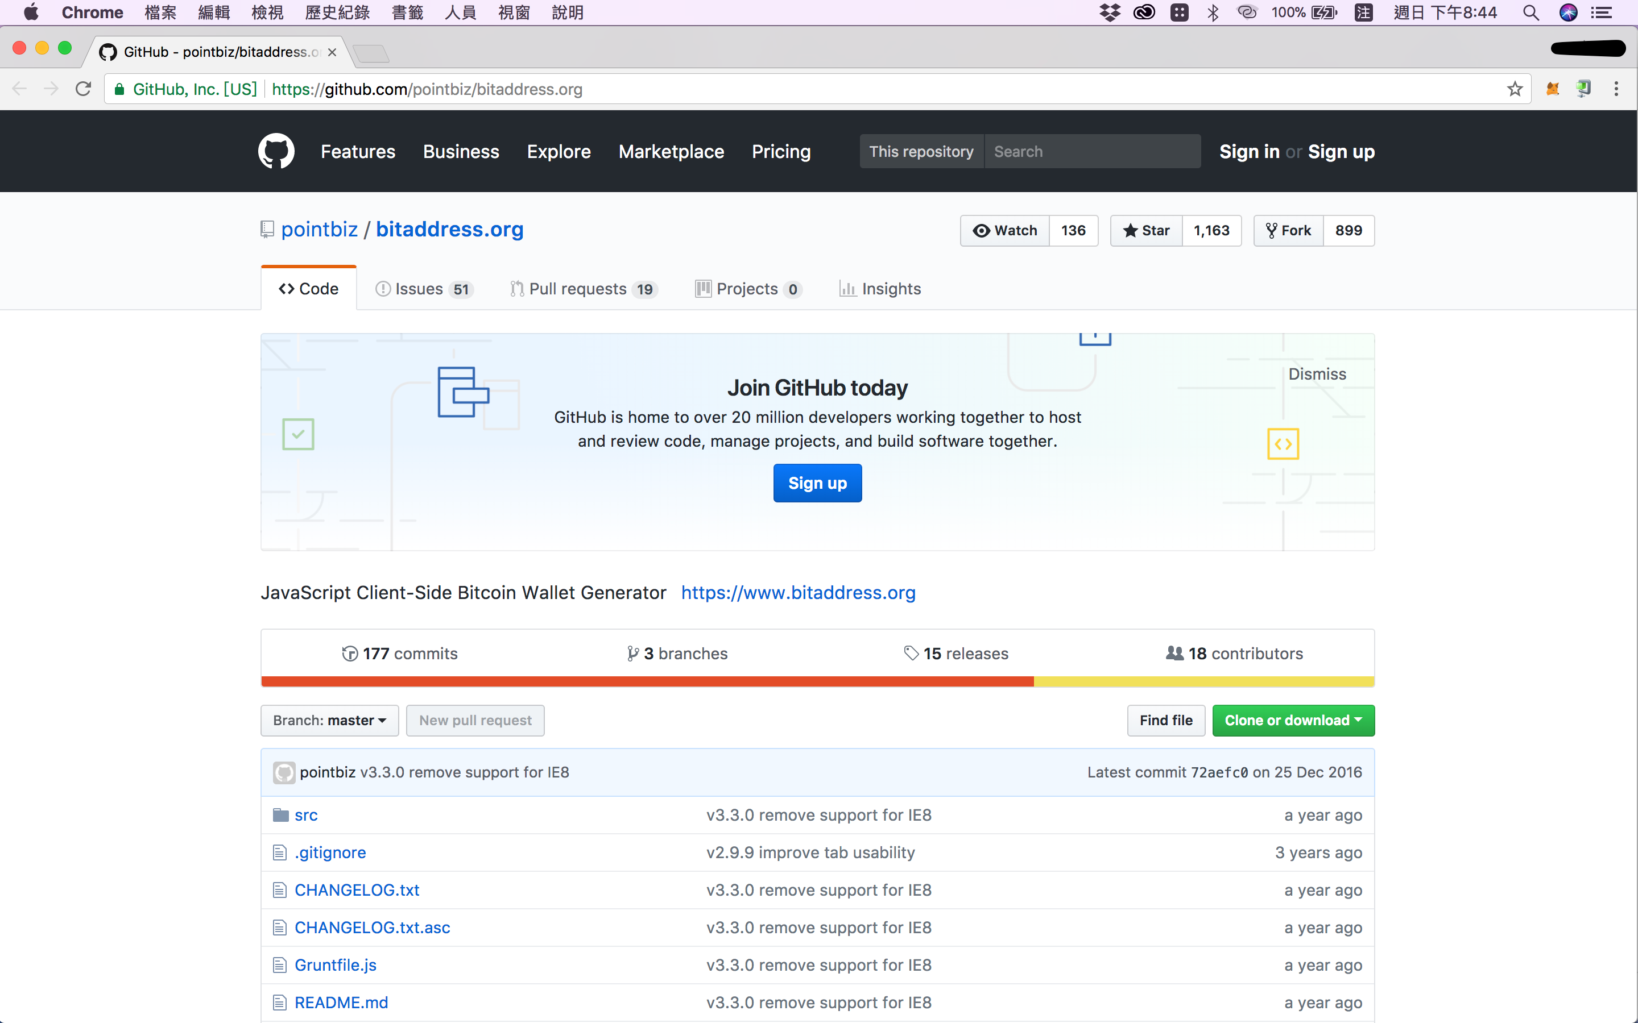Image resolution: width=1638 pixels, height=1023 pixels.
Task: Click the browser reload icon
Action: 82,89
